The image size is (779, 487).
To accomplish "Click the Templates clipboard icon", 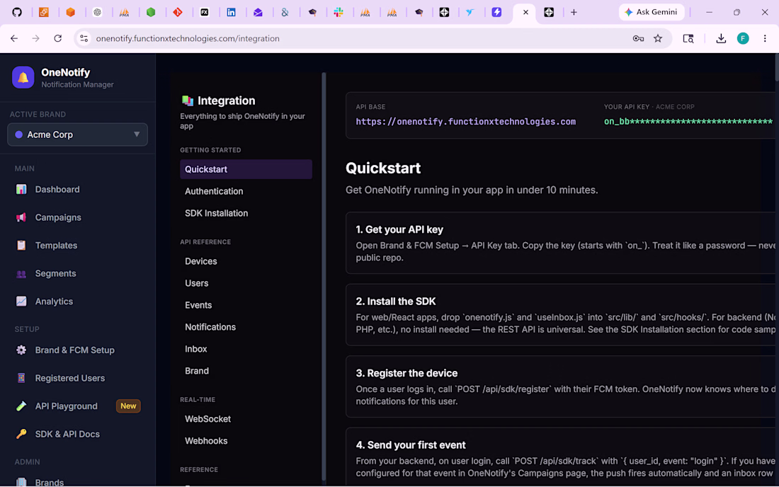I will coord(21,245).
